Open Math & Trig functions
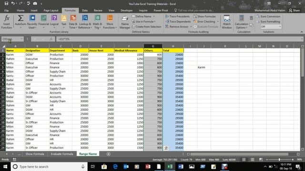 click(97, 22)
